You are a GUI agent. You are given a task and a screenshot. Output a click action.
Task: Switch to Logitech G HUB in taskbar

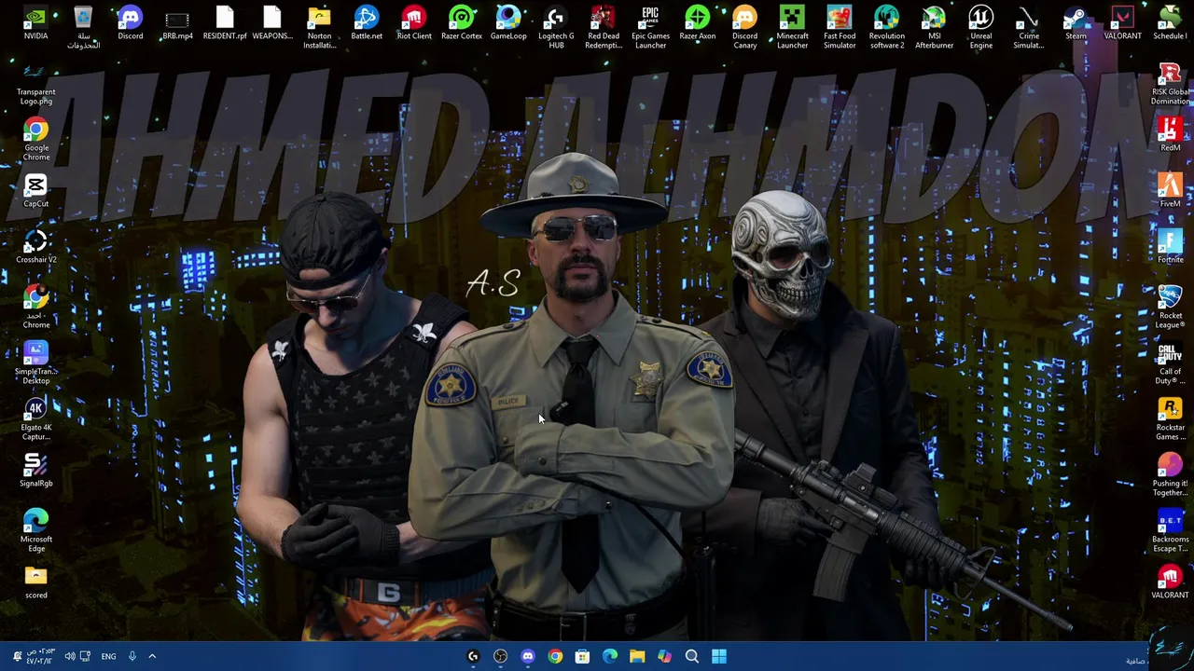(473, 656)
